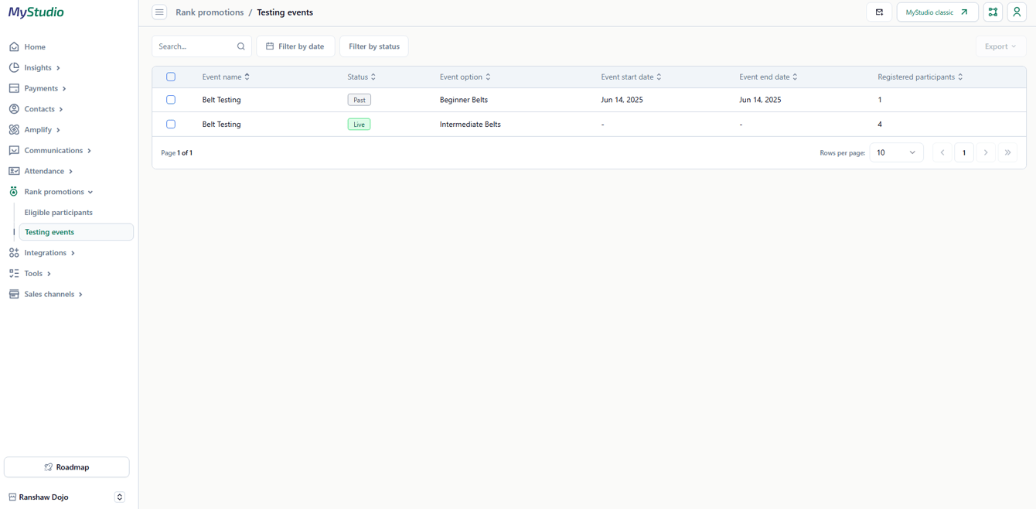Click the search magnifier icon
The height and width of the screenshot is (509, 1036).
click(x=241, y=46)
